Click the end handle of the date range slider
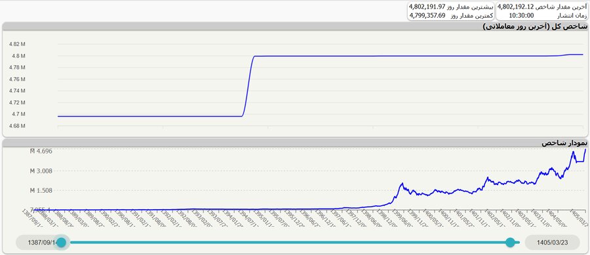Image resolution: width=590 pixels, height=255 pixels. click(x=510, y=243)
